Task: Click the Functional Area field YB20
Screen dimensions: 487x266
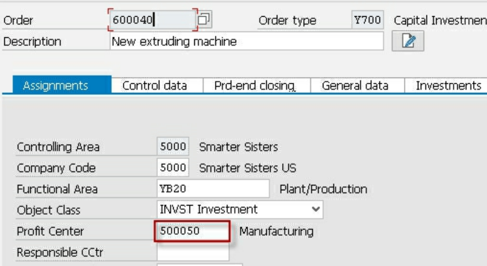Action: 212,189
